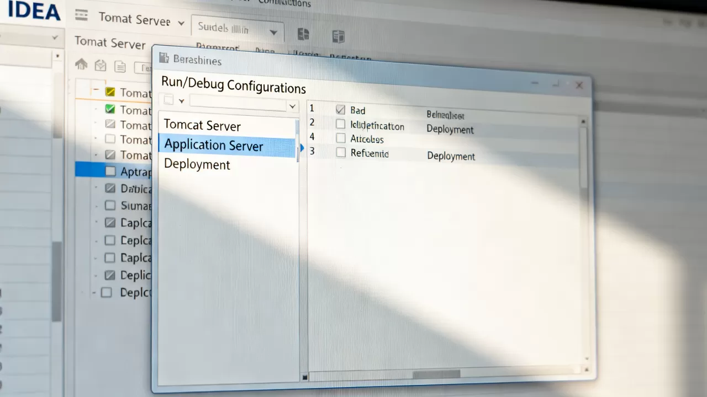Toggle the checkbox under the Run/Debug Configurations title
Screen dimensions: 707x397
[168, 100]
